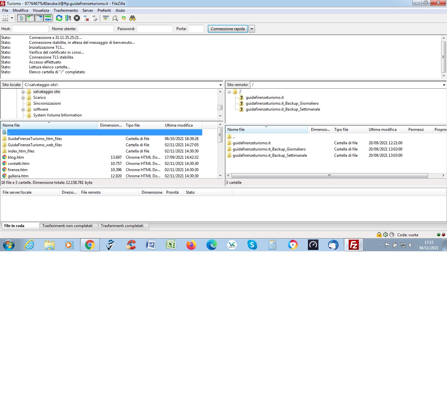This screenshot has width=447, height=407.
Task: Sort remote files by Ultima modifica
Action: (x=386, y=130)
